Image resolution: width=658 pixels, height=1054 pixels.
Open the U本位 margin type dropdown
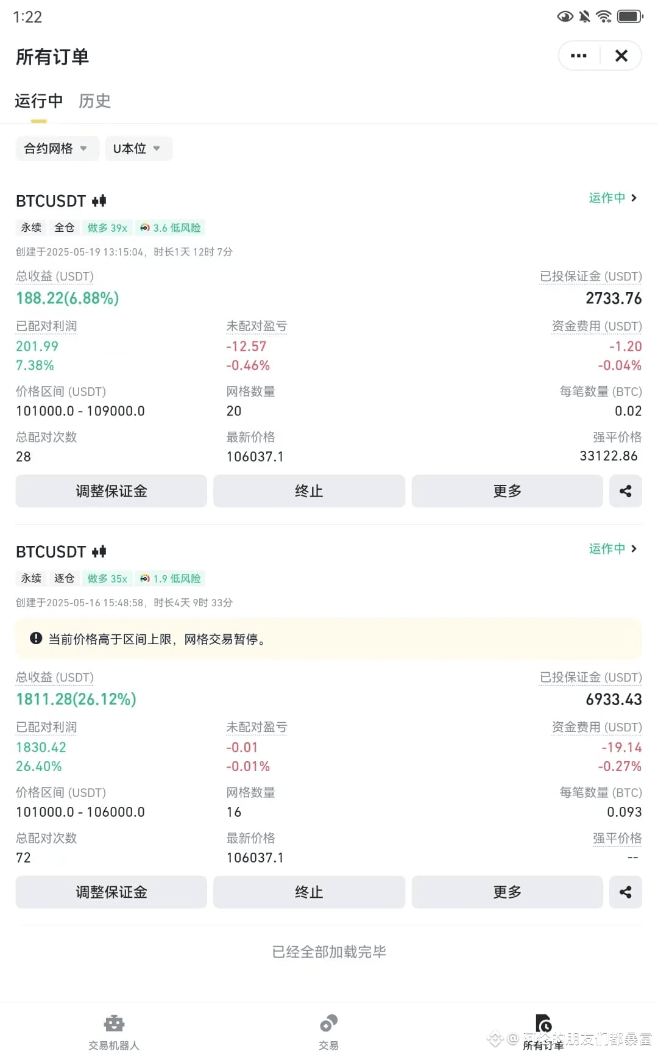139,149
